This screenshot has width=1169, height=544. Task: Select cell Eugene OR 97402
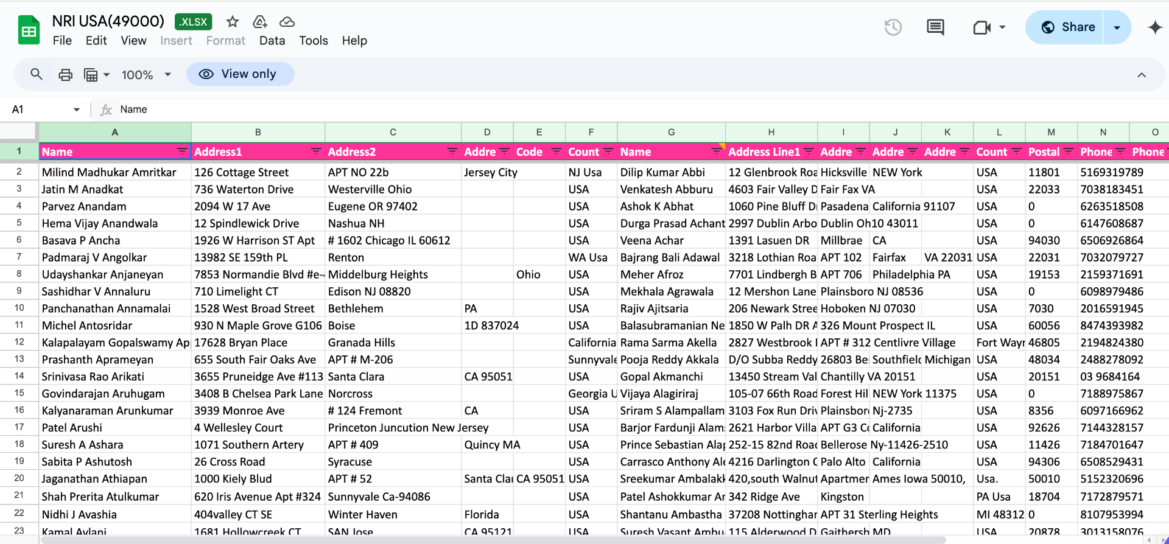coord(393,206)
